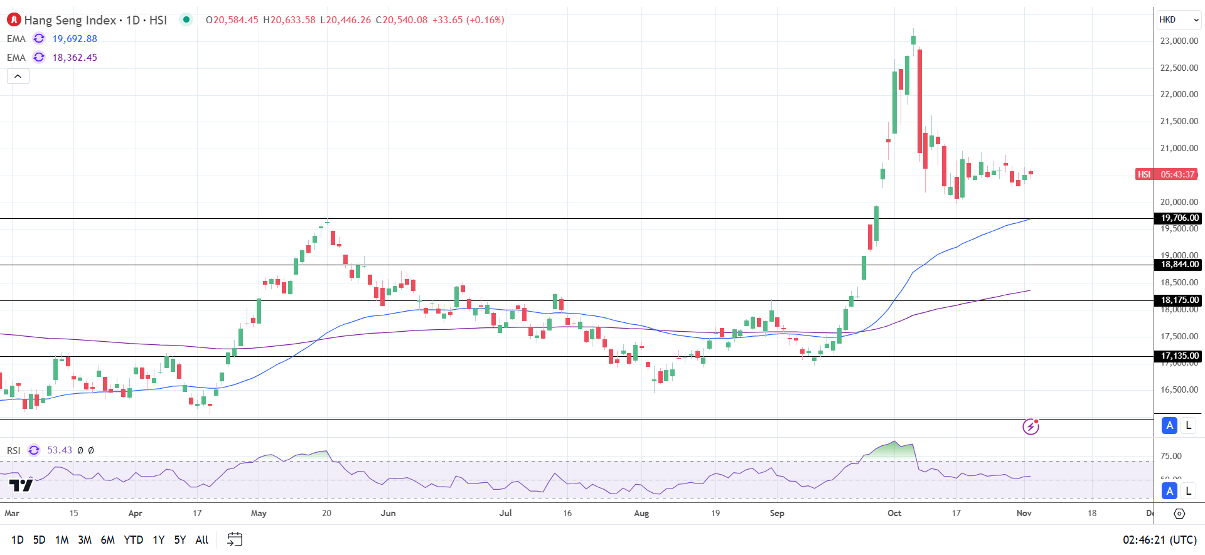Click the refresh icon beside first EMA
1205x555 pixels.
point(39,38)
